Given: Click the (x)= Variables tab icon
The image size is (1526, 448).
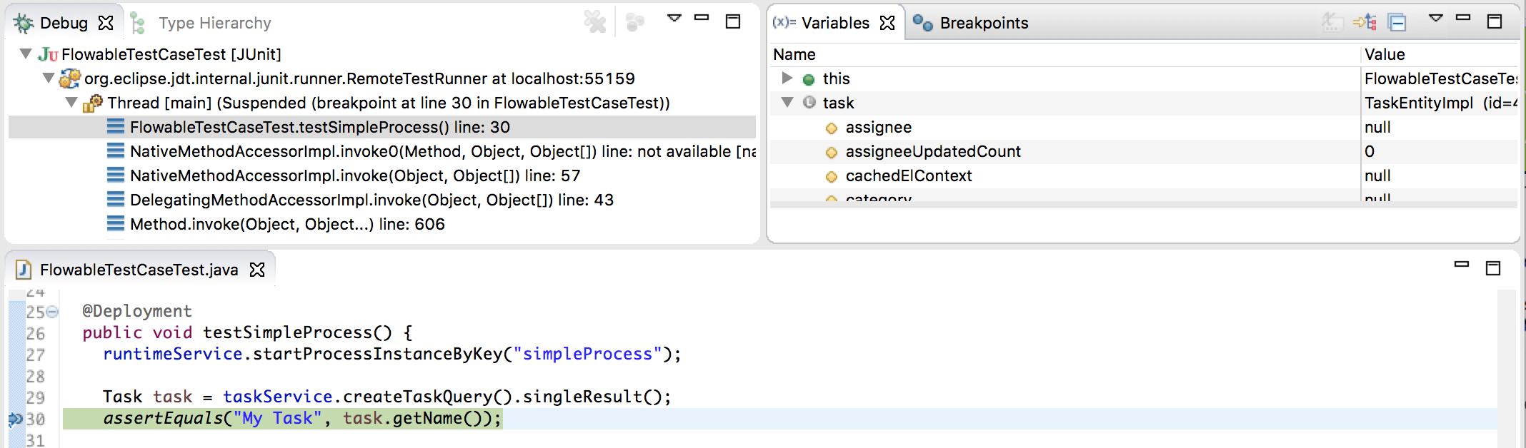Looking at the screenshot, I should coord(784,22).
